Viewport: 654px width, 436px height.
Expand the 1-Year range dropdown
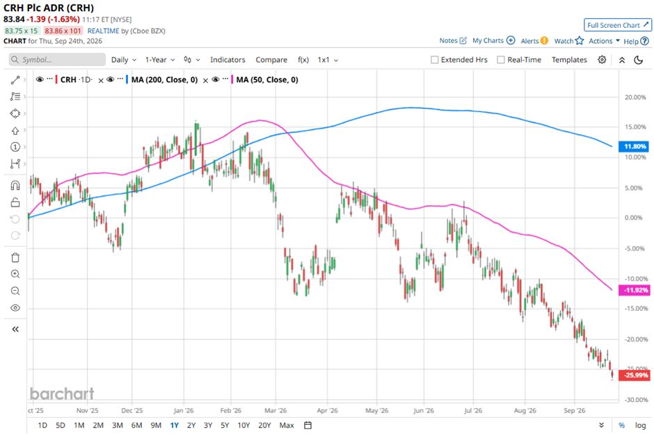(160, 60)
